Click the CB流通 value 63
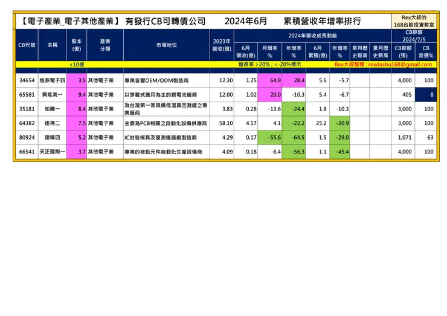 click(x=430, y=138)
